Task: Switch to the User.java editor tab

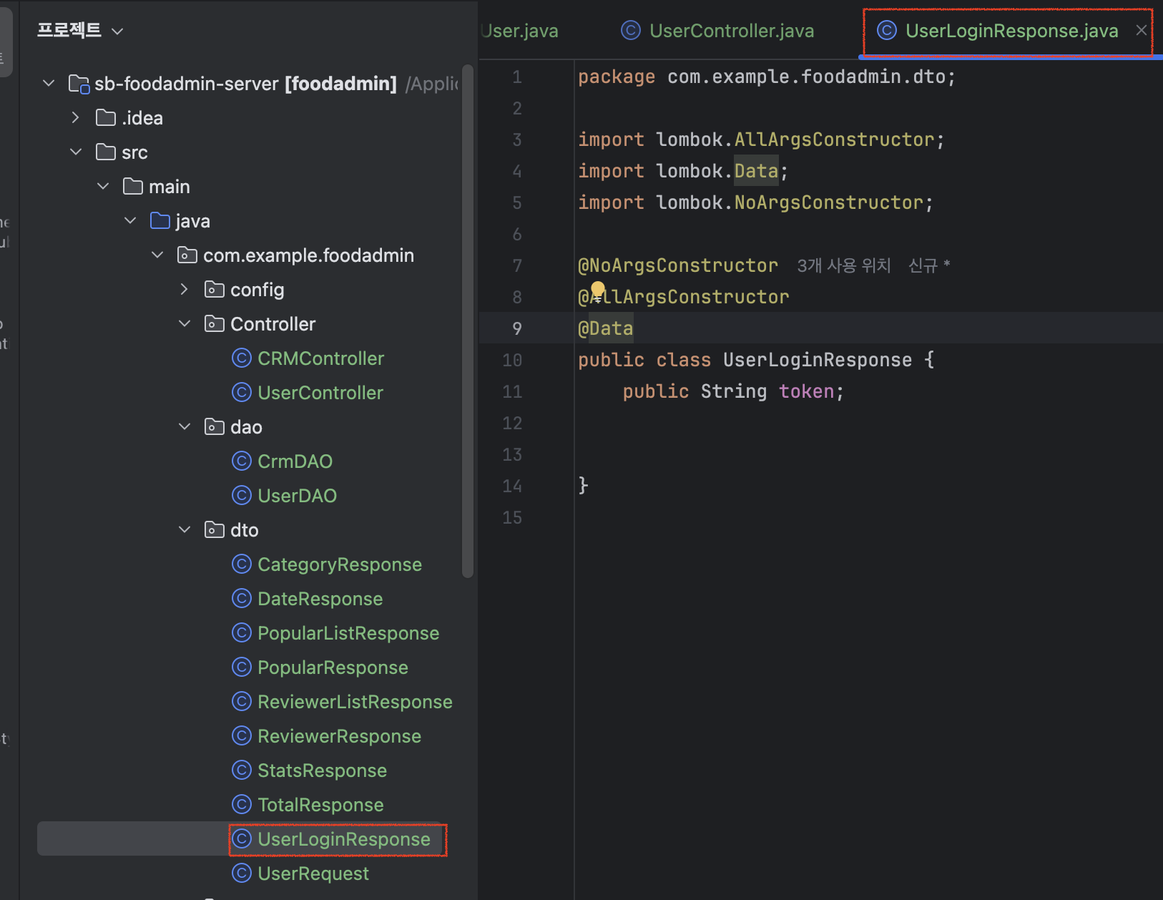Action: click(520, 31)
